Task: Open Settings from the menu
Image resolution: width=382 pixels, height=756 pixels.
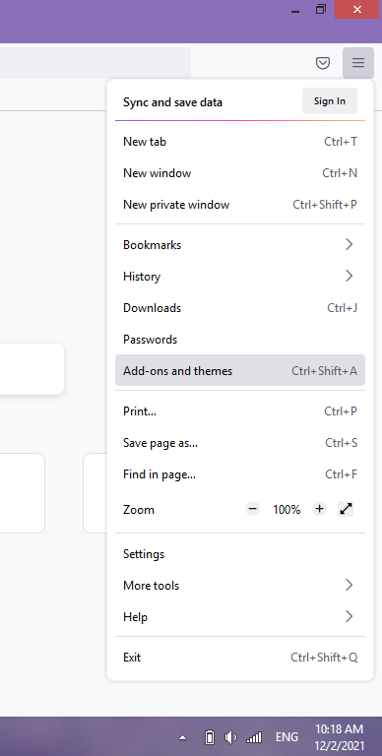Action: [x=240, y=553]
